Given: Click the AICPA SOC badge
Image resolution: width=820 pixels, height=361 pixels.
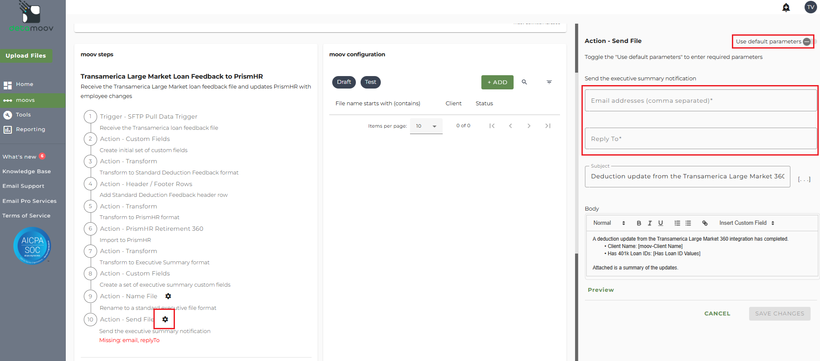Looking at the screenshot, I should (32, 245).
